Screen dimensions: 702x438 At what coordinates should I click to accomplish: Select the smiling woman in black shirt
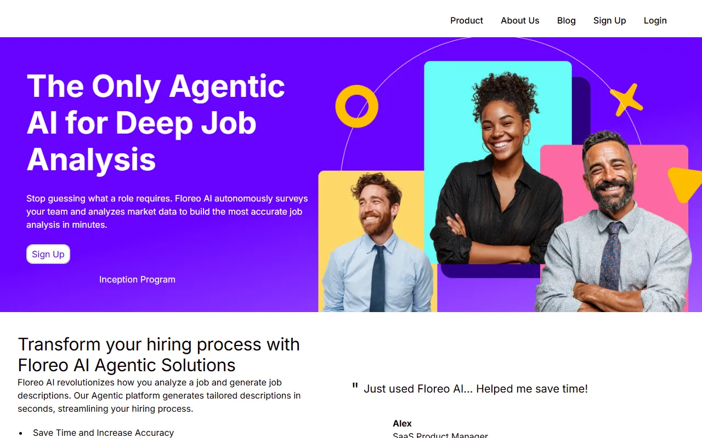496,170
